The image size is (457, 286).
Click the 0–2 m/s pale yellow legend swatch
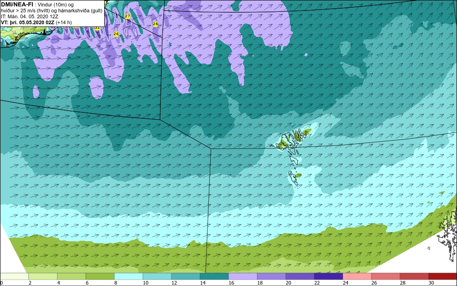coord(14,276)
